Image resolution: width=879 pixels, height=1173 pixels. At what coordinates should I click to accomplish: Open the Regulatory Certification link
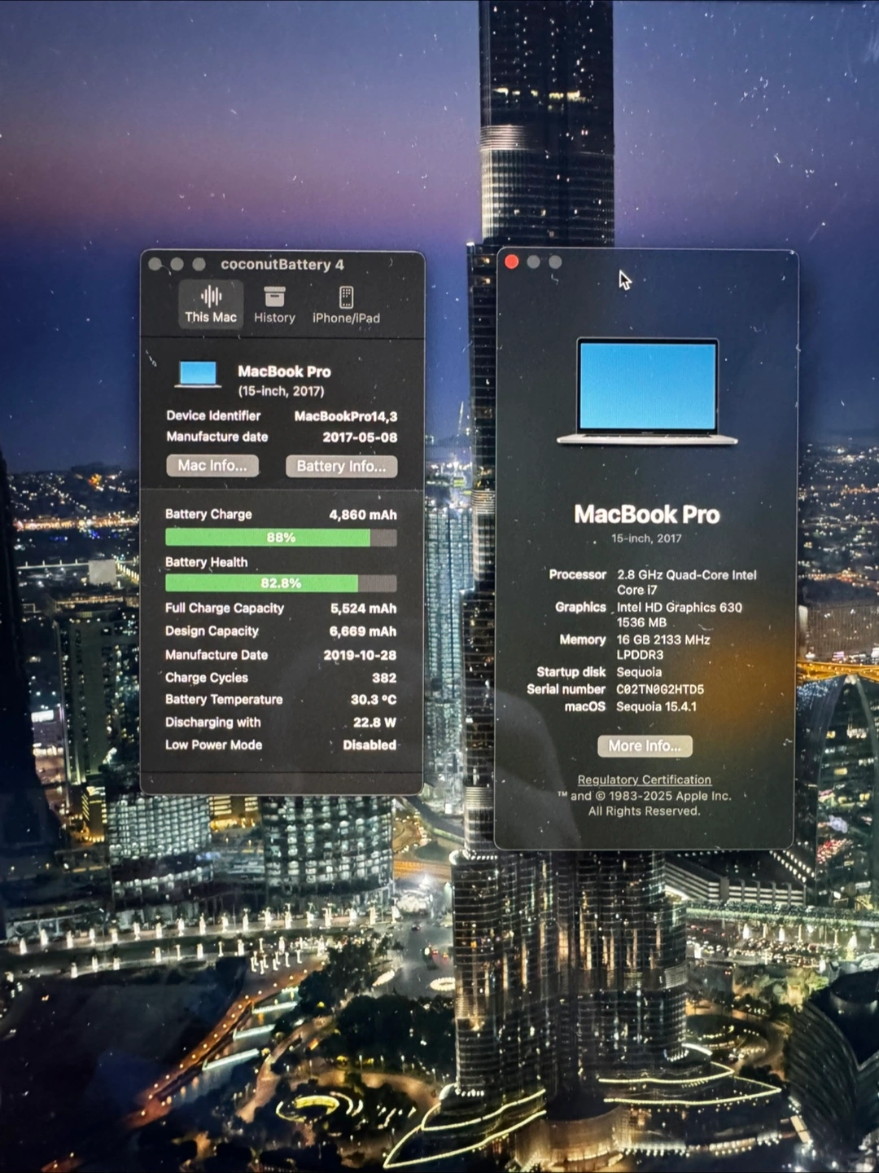pos(644,780)
